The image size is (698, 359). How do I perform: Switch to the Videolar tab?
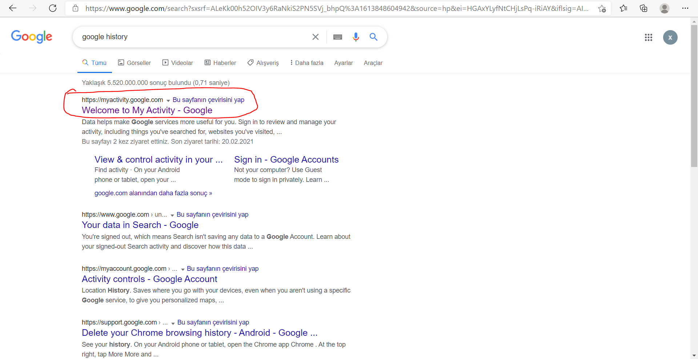pyautogui.click(x=178, y=63)
